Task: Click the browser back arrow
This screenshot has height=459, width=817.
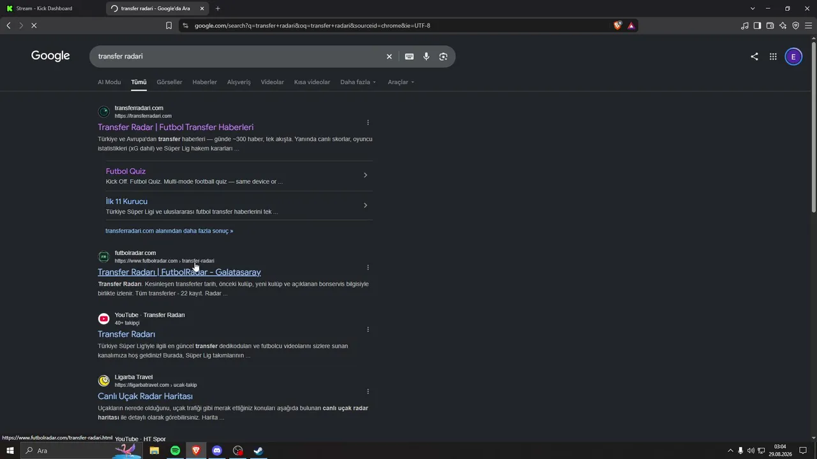Action: pyautogui.click(x=8, y=25)
